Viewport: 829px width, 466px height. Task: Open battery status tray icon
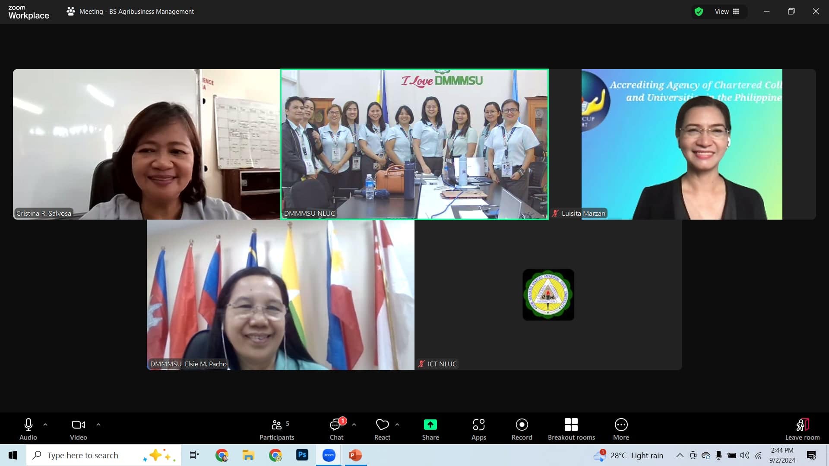[731, 455]
